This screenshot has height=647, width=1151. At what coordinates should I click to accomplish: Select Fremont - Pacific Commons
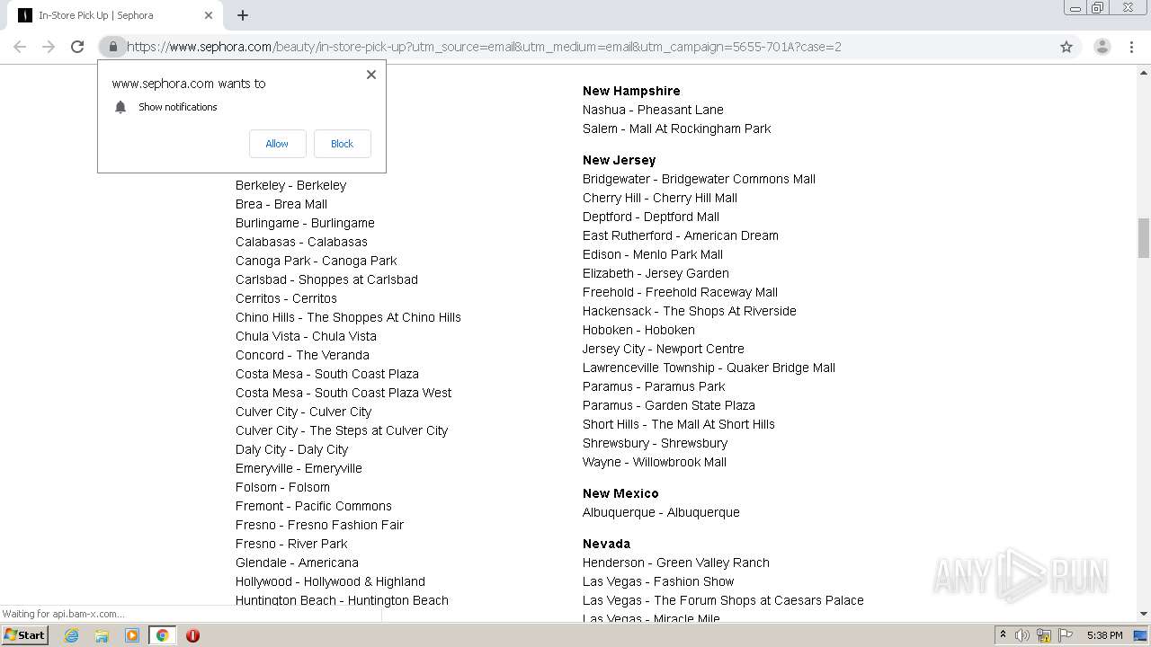click(314, 506)
